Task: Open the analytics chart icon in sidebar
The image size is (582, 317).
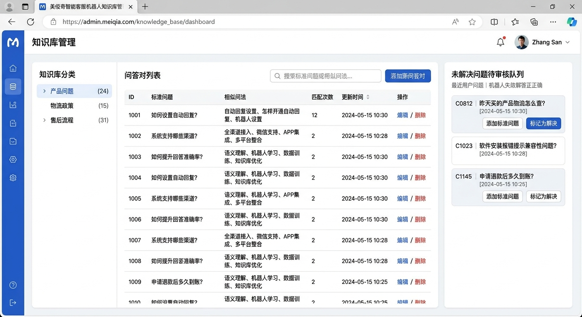Action: click(x=13, y=104)
